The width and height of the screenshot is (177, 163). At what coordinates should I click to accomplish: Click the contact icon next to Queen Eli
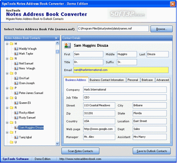(x=16, y=103)
